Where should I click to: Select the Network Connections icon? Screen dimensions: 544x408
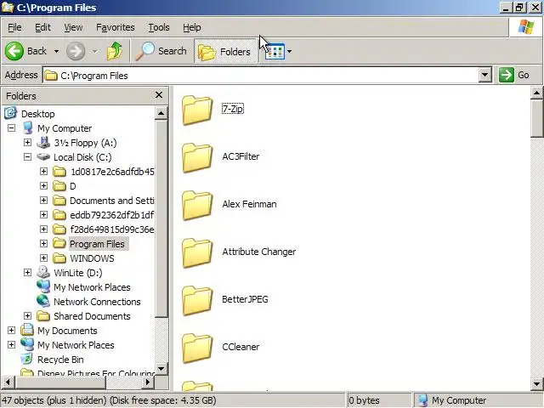[x=43, y=301]
